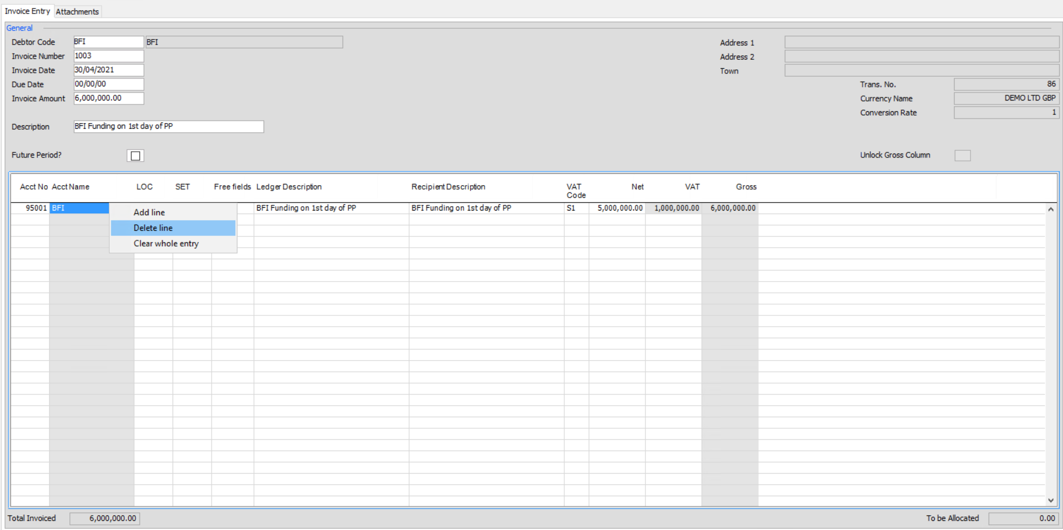Select the Invoice Entry tab
Image resolution: width=1063 pixels, height=530 pixels.
28,11
